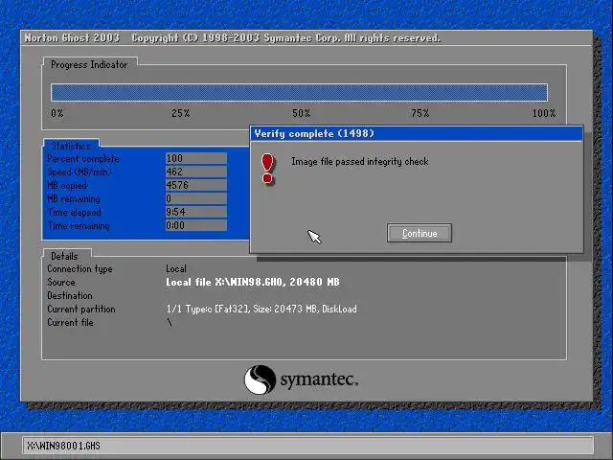Click the Details group label
Image resolution: width=613 pixels, height=460 pixels.
pyautogui.click(x=64, y=256)
